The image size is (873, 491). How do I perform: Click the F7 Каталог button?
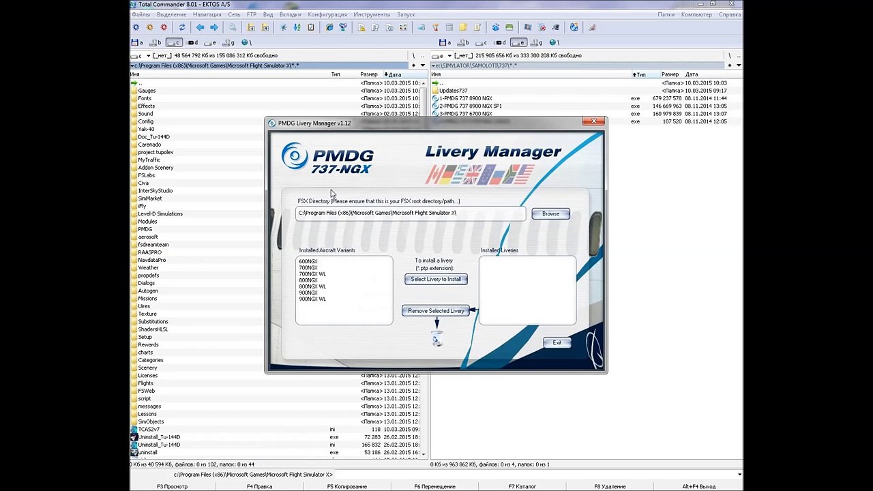click(522, 486)
